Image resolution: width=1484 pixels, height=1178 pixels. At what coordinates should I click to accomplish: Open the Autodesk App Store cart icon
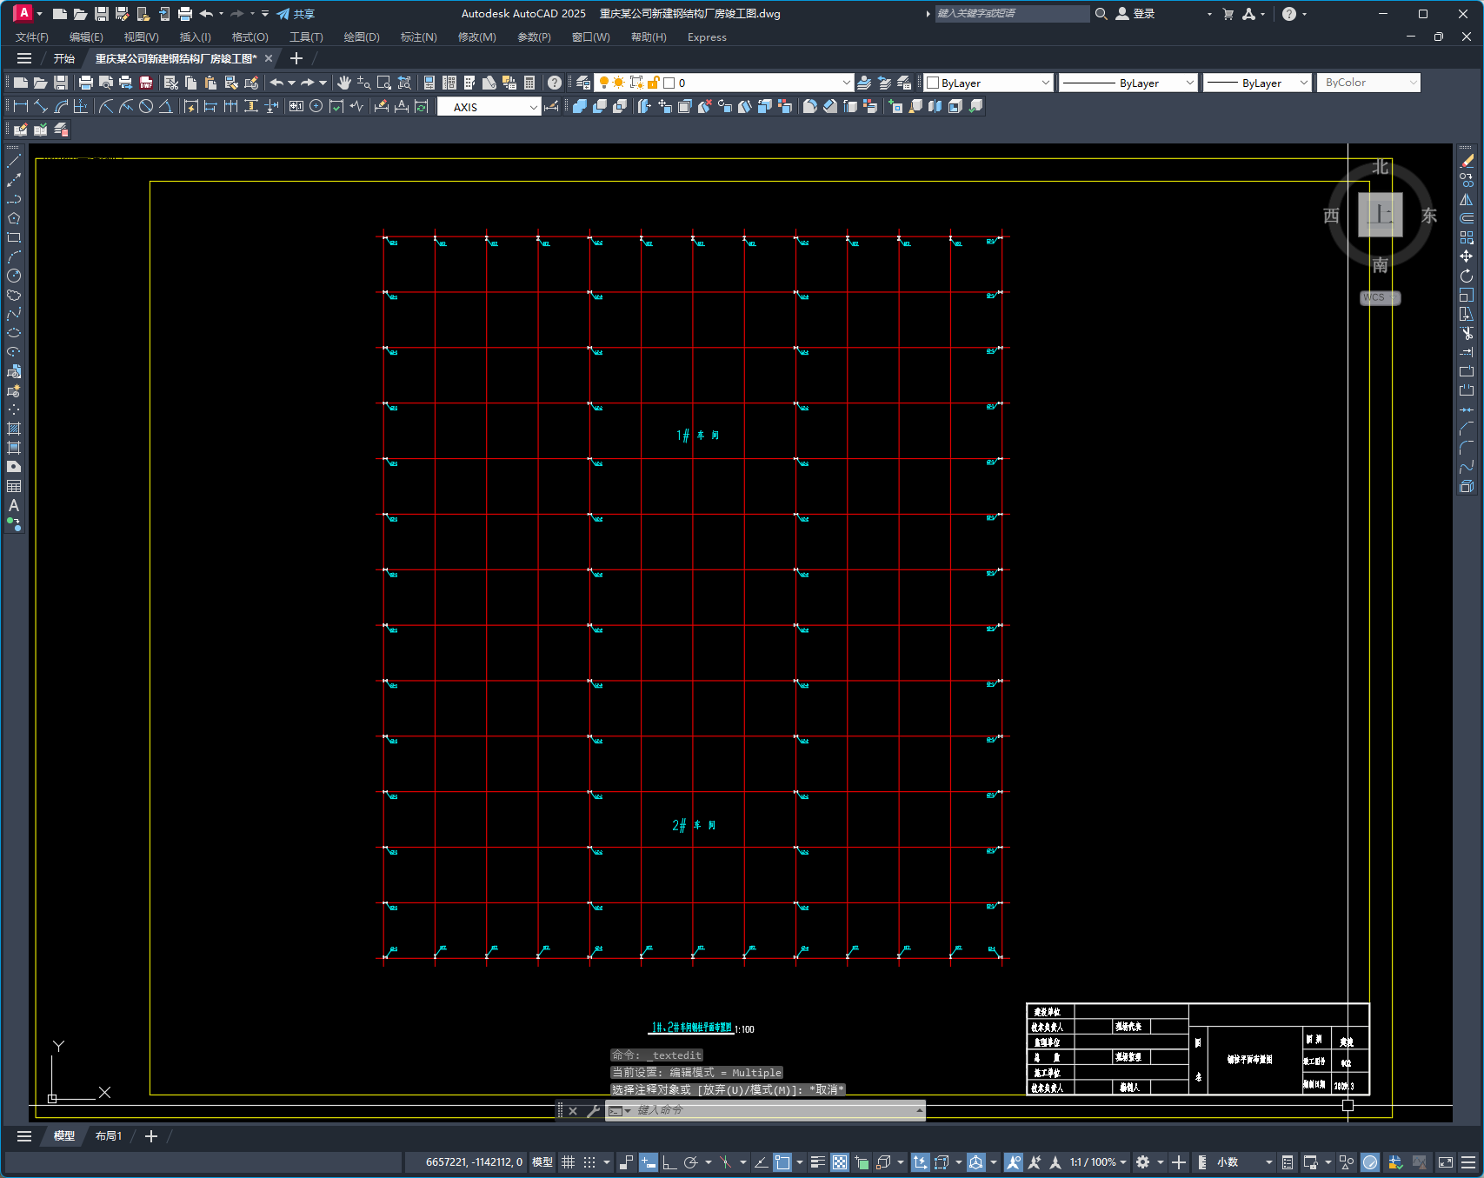[1228, 14]
